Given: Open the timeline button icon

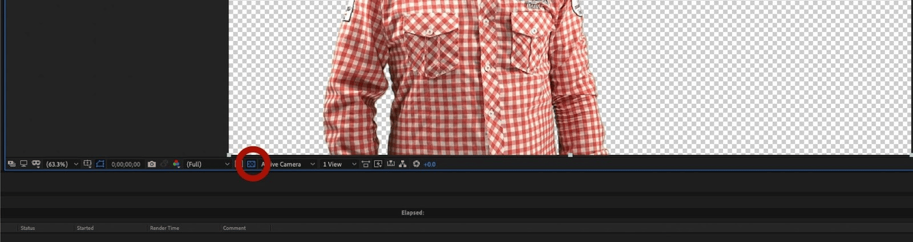Looking at the screenshot, I should click(390, 164).
